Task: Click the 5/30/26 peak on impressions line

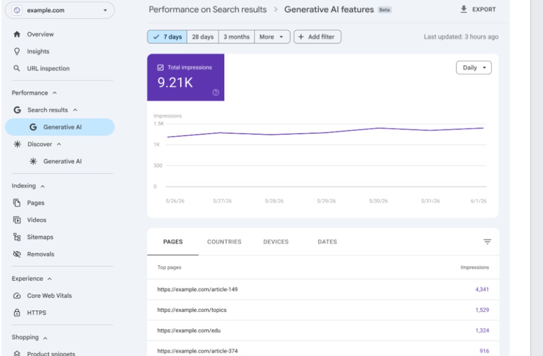Action: coord(379,128)
